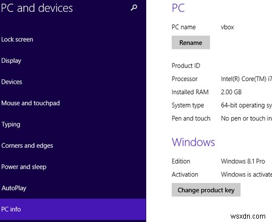Viewport: 272px width, 222px height.
Task: Click the Installed RAM value 2.00 GB
Action: 231,92
